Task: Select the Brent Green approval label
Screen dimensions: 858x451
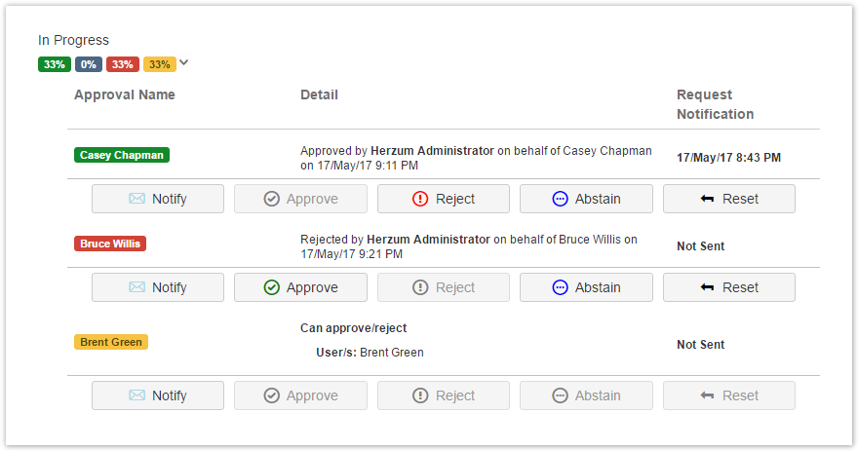Action: coord(111,342)
